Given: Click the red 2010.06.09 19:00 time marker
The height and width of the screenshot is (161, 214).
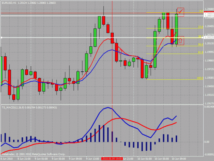Looking at the screenshot, I should pos(112,159).
